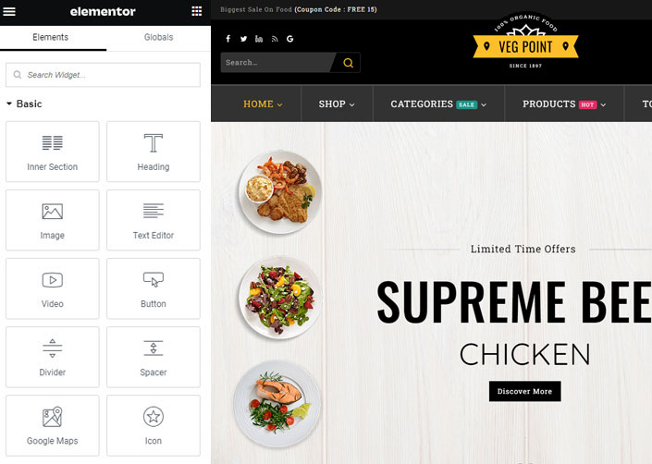Collapse the Basic widgets category
This screenshot has height=464, width=652.
[25, 104]
